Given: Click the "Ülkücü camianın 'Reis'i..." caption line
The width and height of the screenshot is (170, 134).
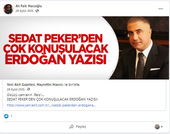Looking at the screenshot, I should pos(26,95).
